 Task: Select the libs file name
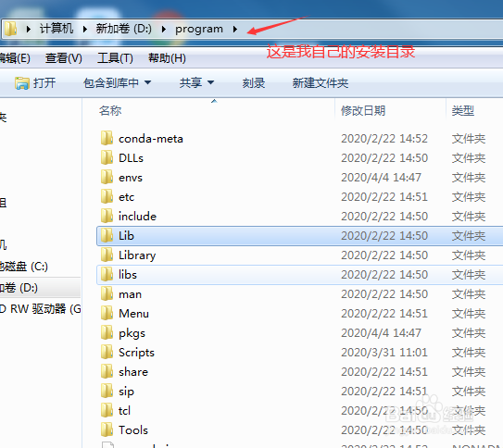[128, 275]
